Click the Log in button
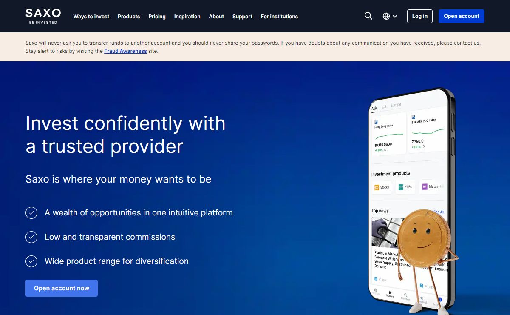This screenshot has height=315, width=510. (420, 16)
